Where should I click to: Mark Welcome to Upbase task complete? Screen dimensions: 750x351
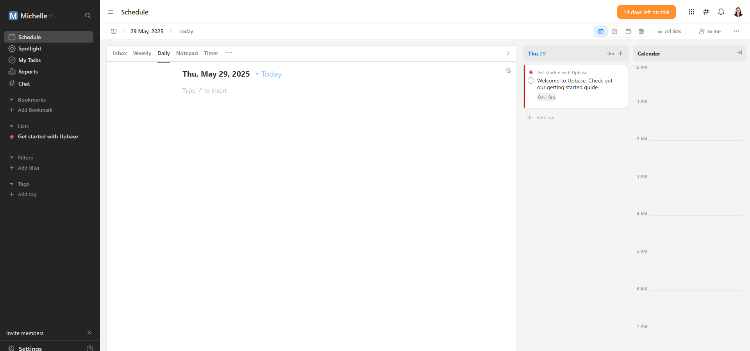tap(531, 81)
